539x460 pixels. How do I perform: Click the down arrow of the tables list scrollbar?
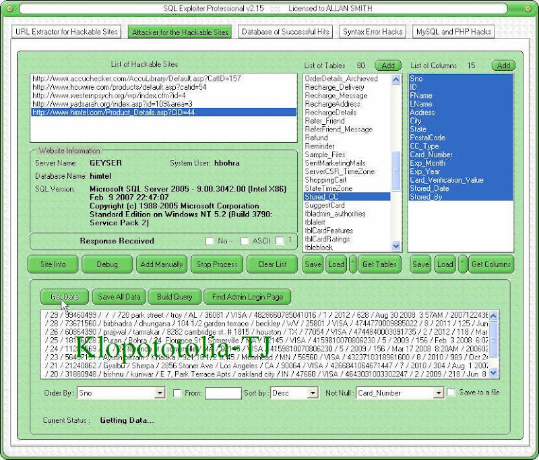tap(396, 246)
